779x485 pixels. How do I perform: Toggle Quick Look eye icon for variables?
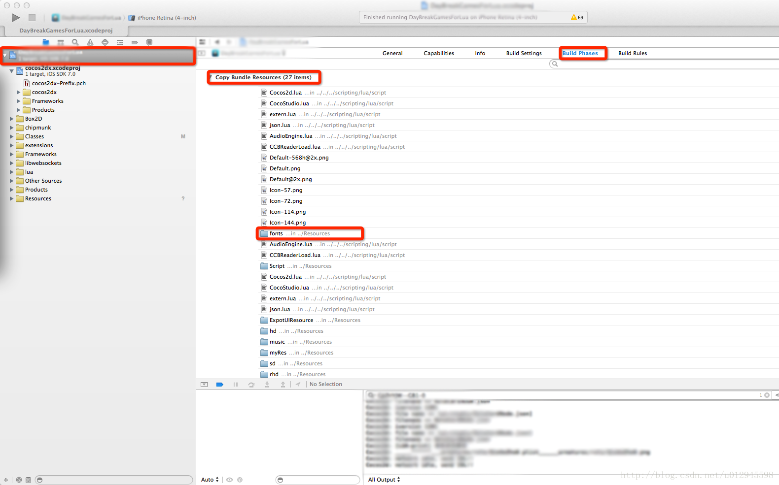(x=229, y=480)
